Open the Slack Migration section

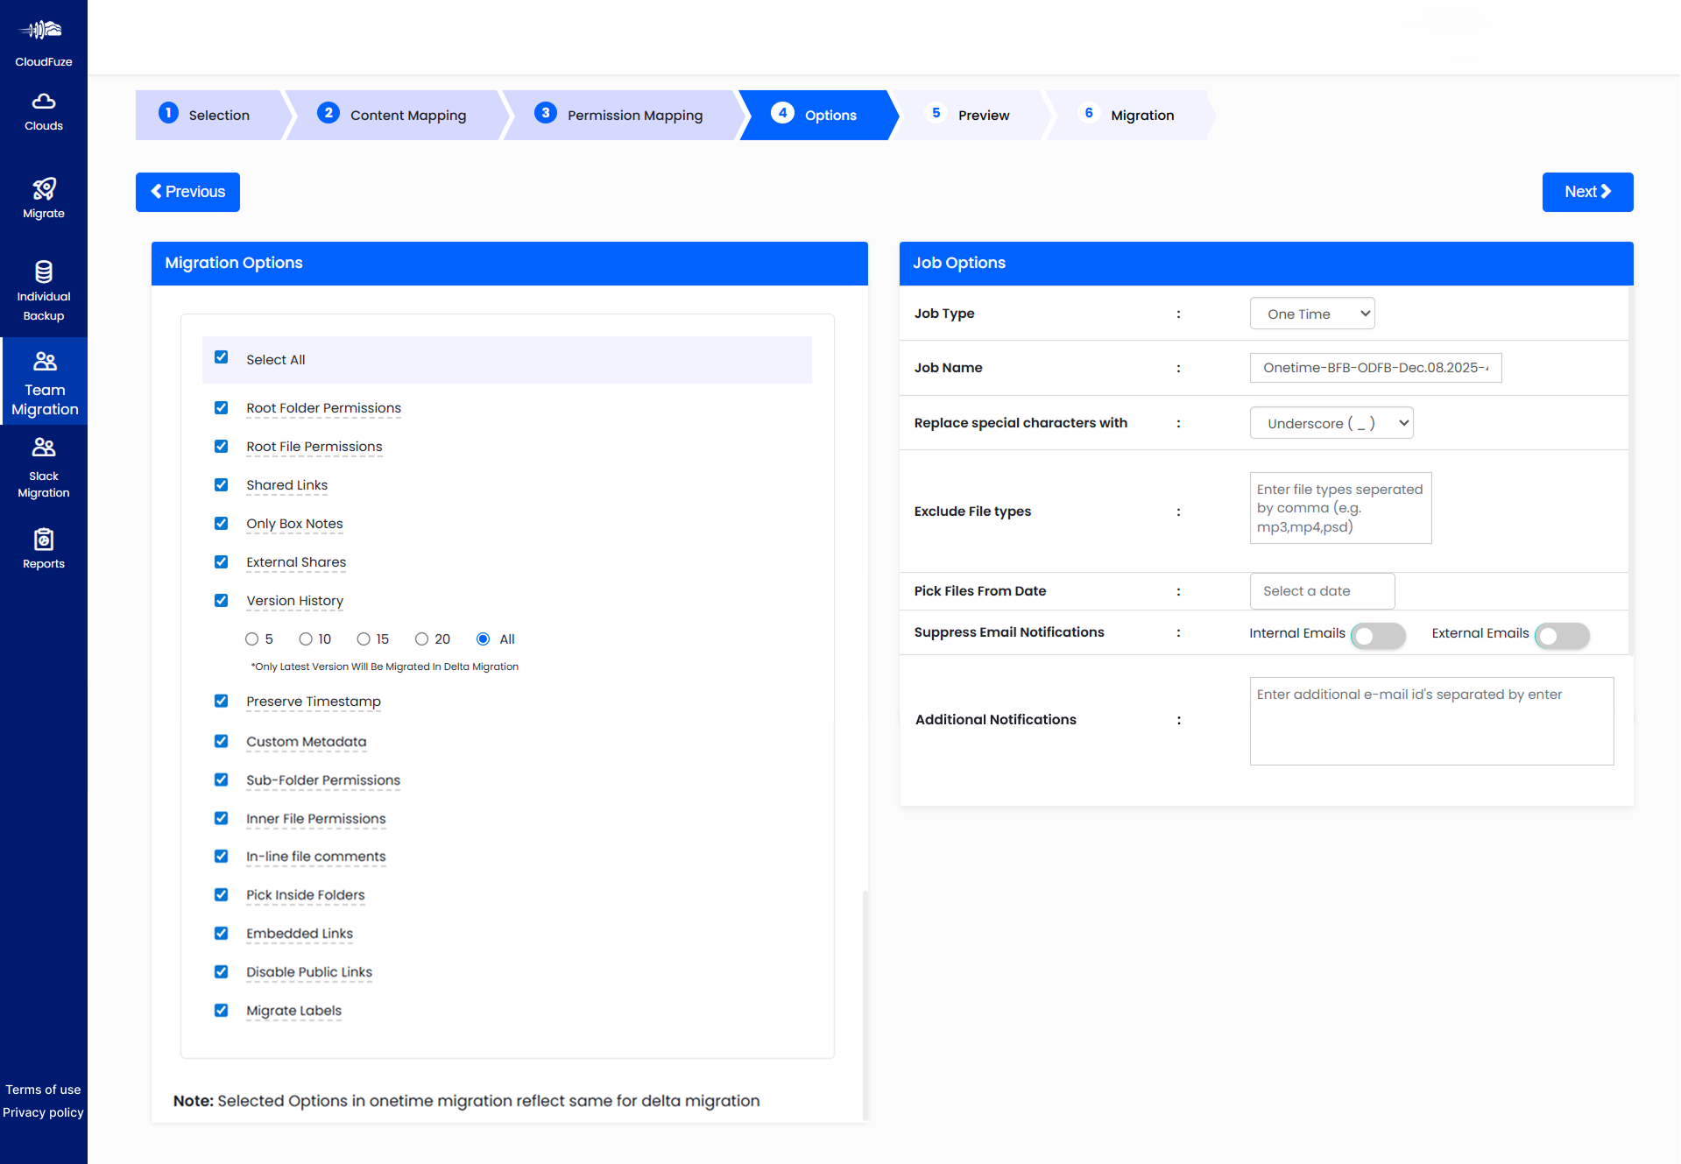pyautogui.click(x=43, y=448)
